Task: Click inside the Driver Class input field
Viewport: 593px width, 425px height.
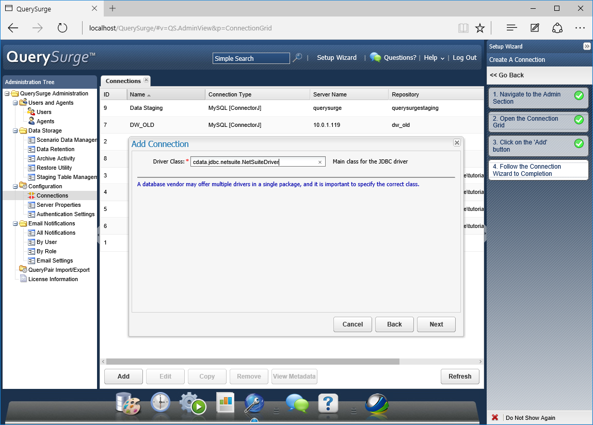Action: [253, 162]
